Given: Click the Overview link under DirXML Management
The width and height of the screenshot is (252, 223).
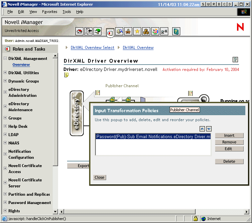Looking at the screenshot, I should pyautogui.click(x=21, y=65).
